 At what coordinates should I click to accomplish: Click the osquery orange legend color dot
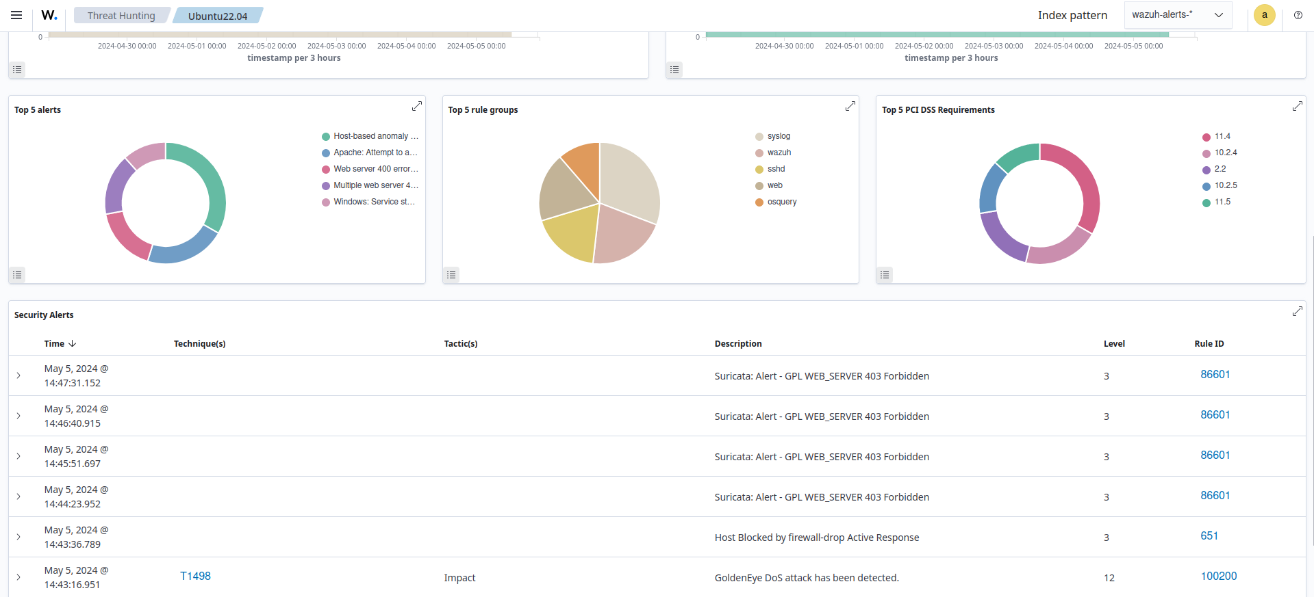click(759, 202)
